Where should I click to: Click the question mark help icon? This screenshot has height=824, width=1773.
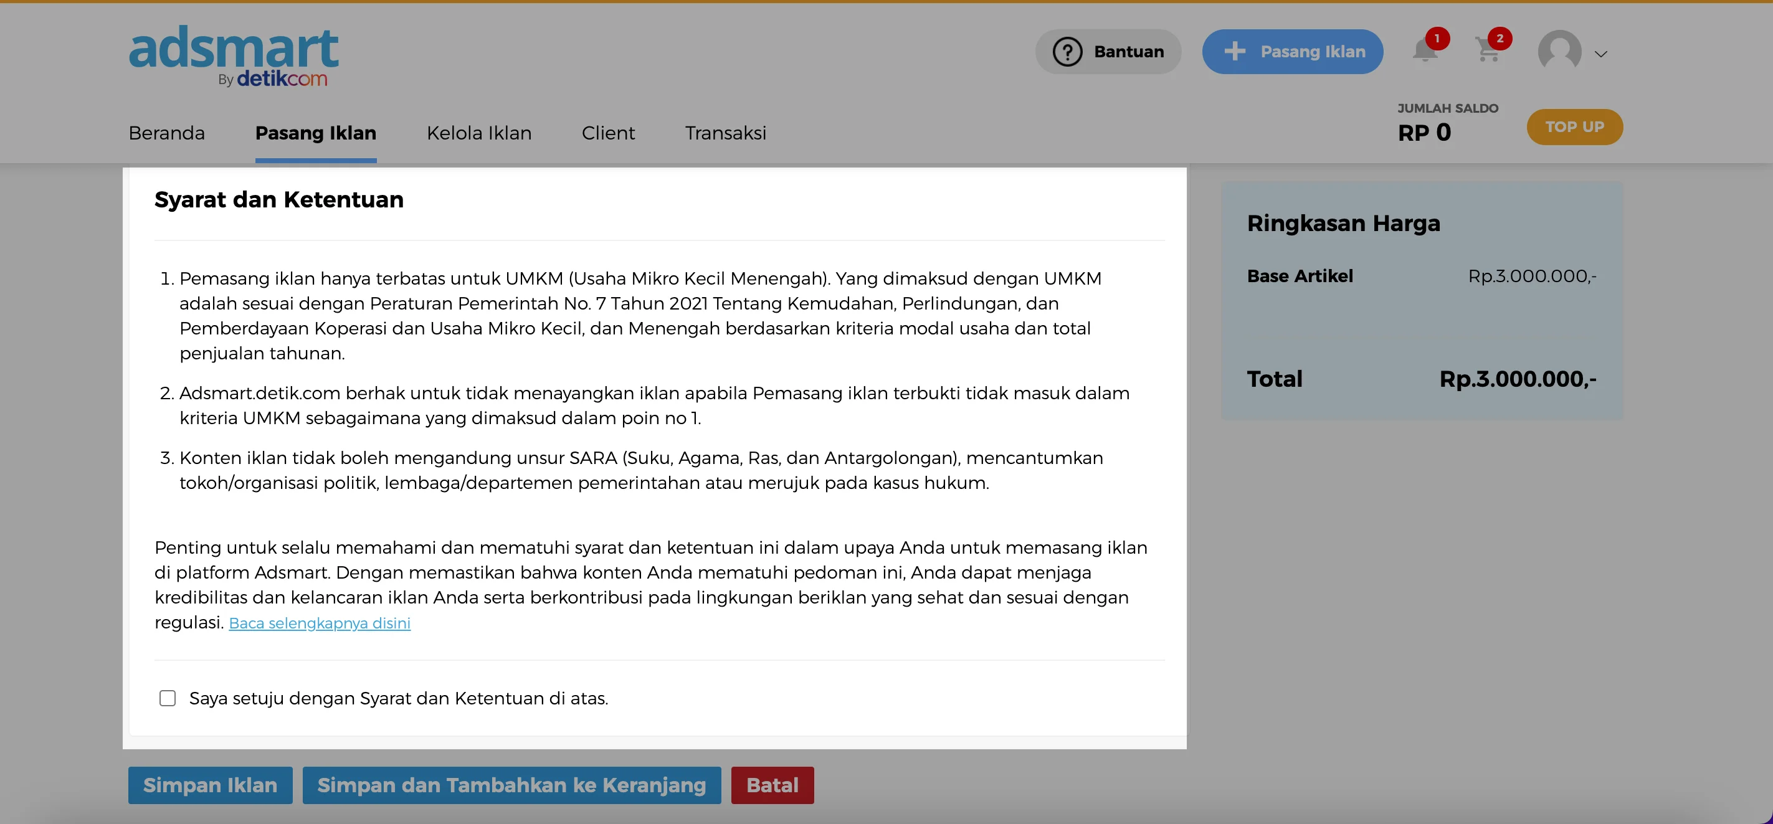click(x=1067, y=52)
